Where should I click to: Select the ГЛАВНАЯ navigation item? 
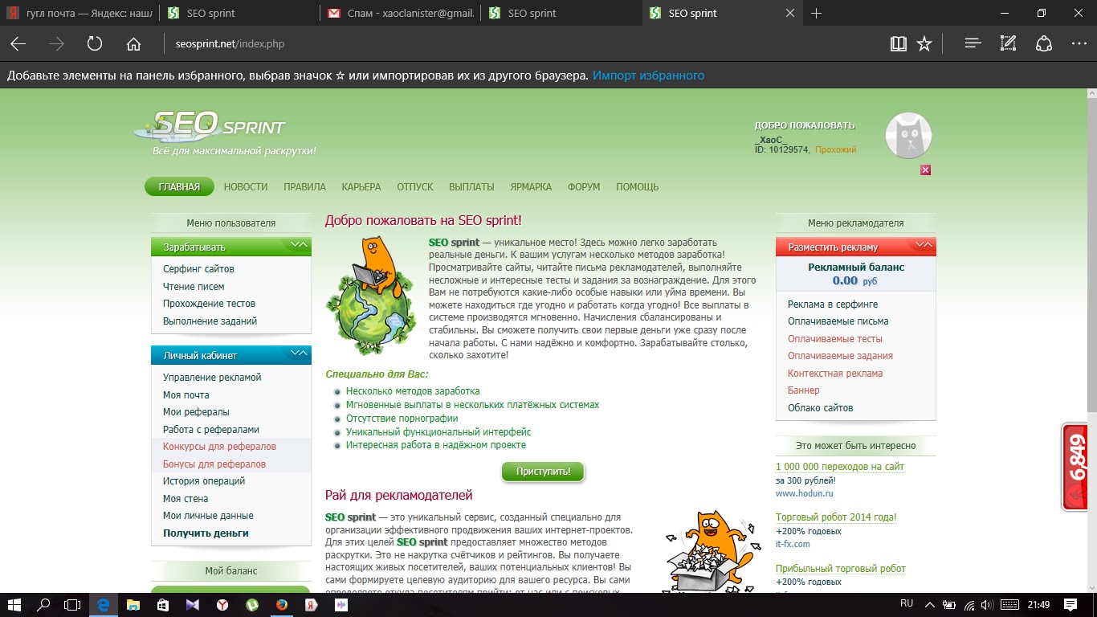point(179,186)
